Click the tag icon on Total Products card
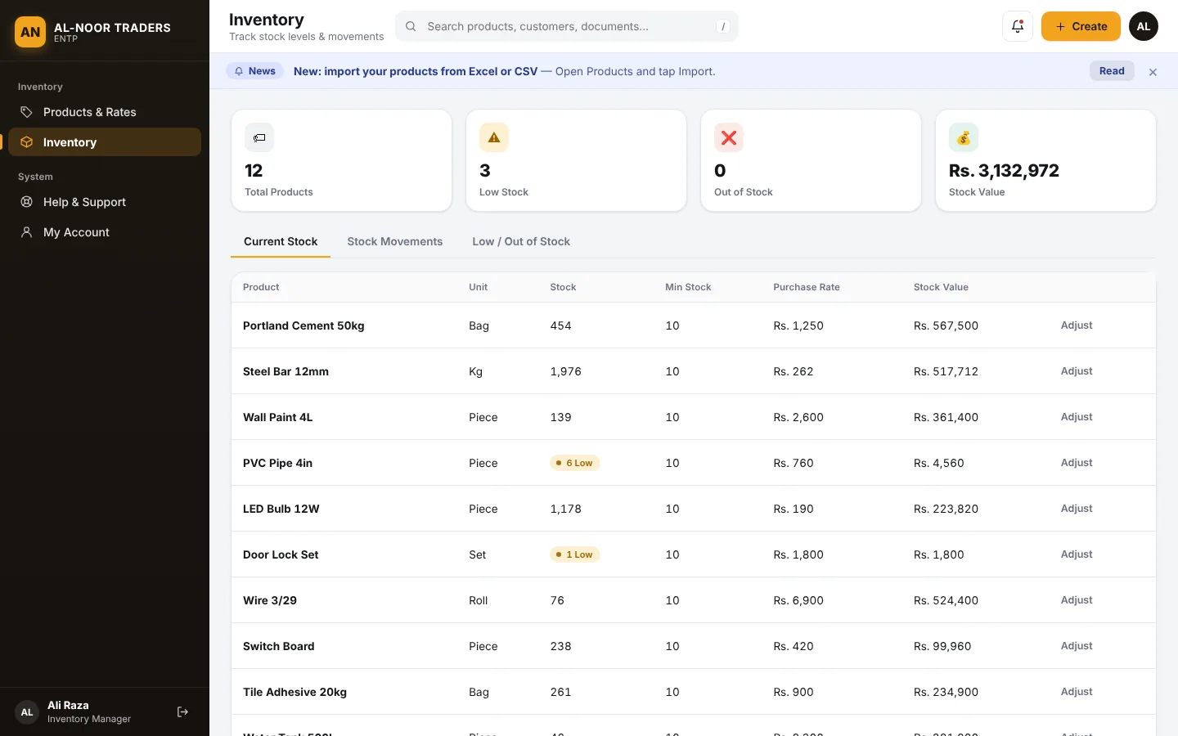The height and width of the screenshot is (736, 1178). pyautogui.click(x=259, y=137)
